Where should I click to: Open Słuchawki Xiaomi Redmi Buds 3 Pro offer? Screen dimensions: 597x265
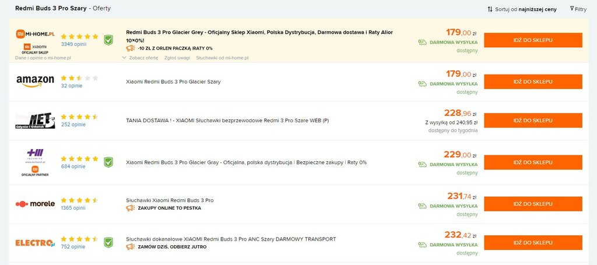[x=170, y=200]
